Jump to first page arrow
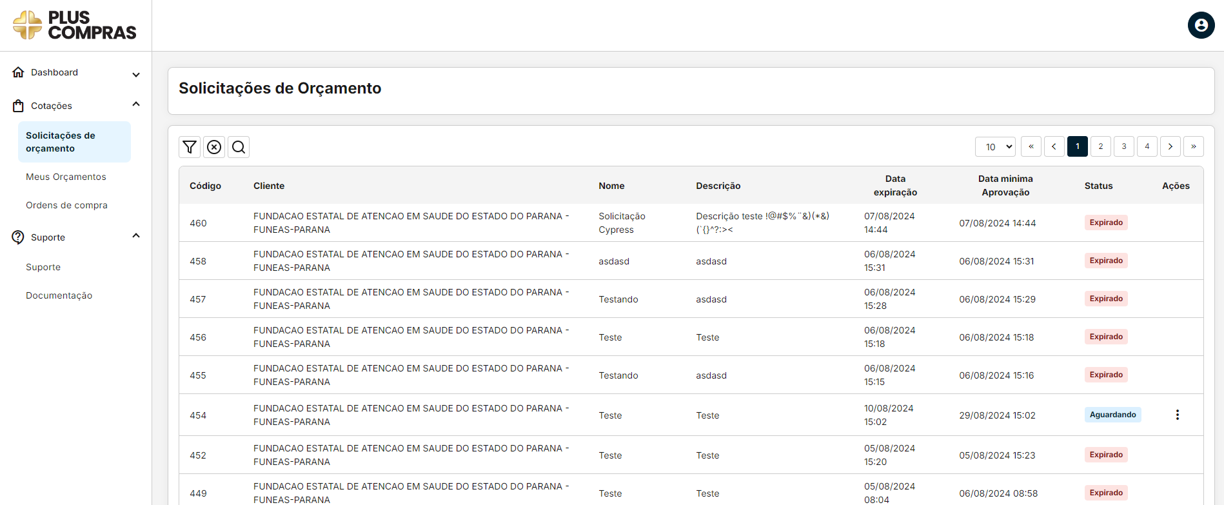Viewport: 1224px width, 505px height. [1031, 146]
